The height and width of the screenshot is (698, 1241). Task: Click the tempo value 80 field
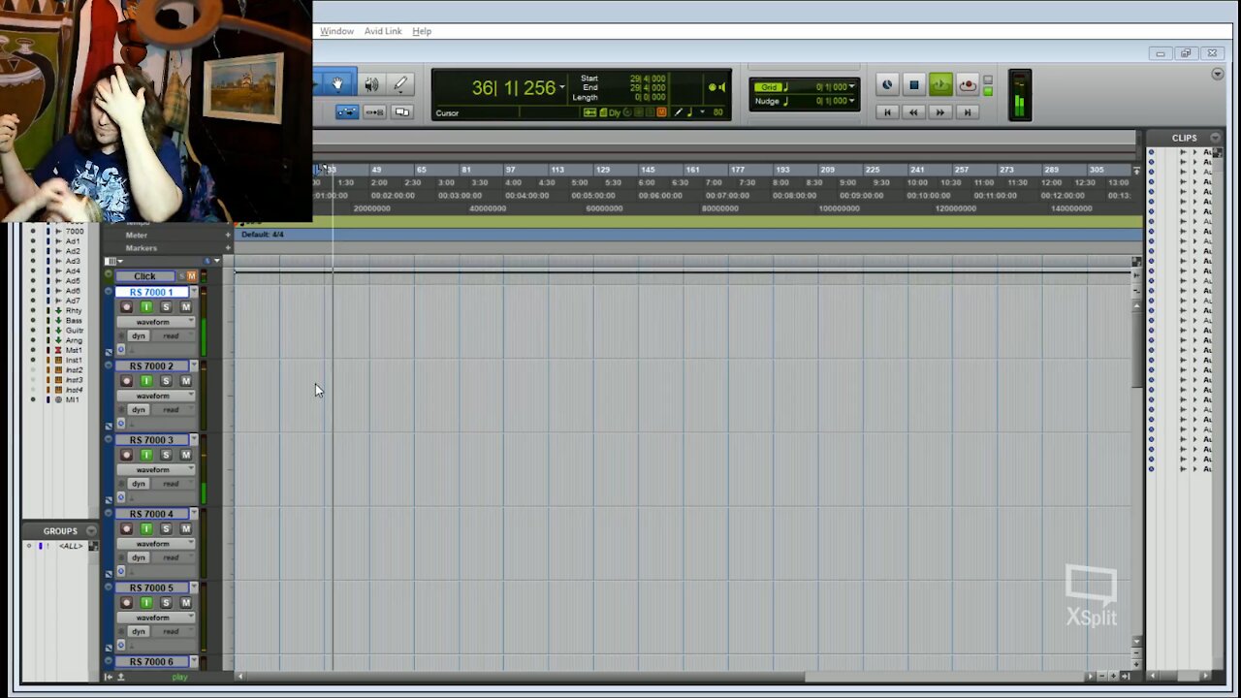click(718, 112)
